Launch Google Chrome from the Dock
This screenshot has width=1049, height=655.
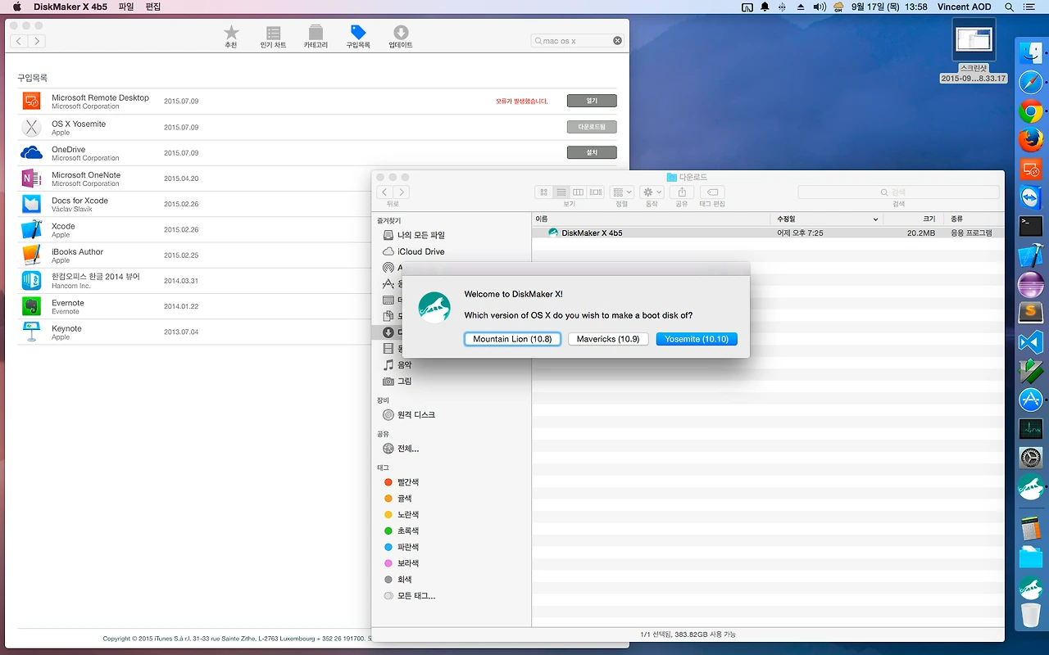[1030, 111]
